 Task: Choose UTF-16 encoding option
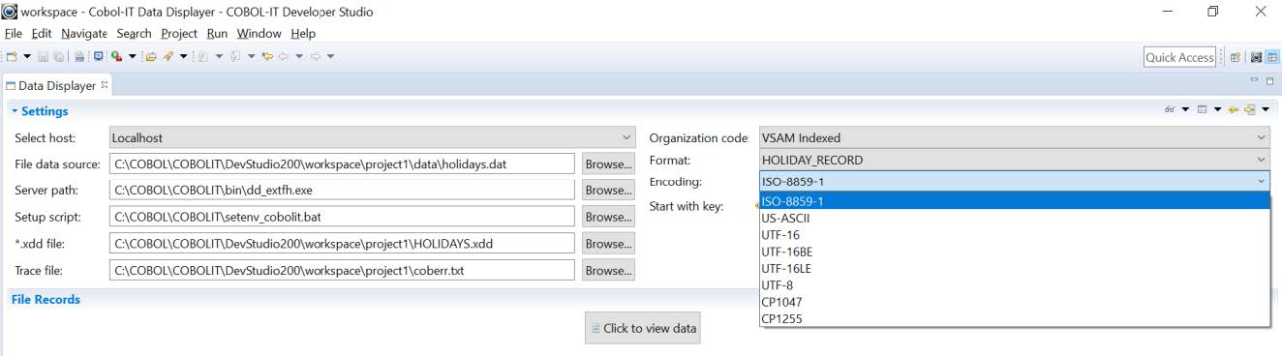coord(1014,235)
